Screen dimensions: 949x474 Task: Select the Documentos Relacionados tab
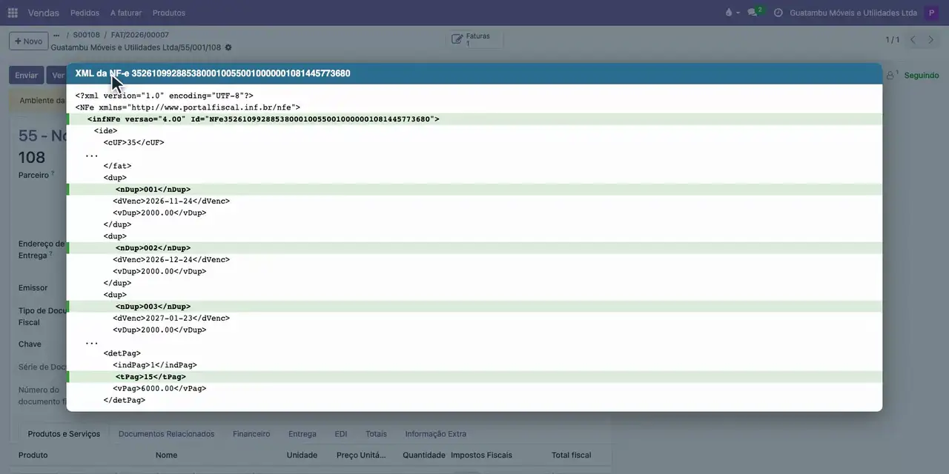point(166,434)
